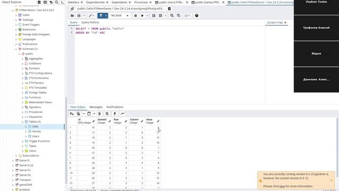
Task: Select Materialized Views in tree
Action: [40, 102]
